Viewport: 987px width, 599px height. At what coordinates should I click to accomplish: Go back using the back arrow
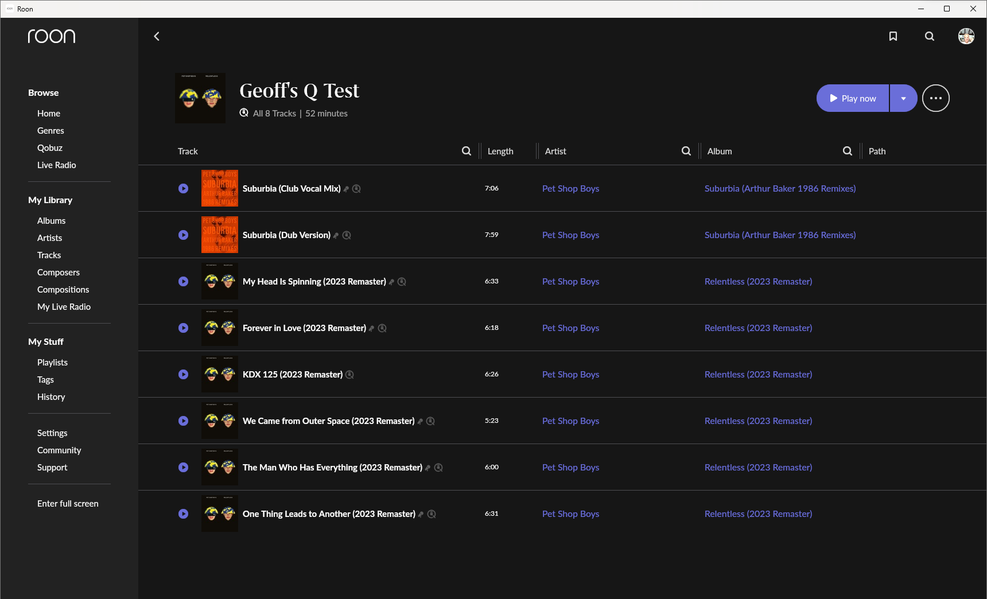[157, 36]
